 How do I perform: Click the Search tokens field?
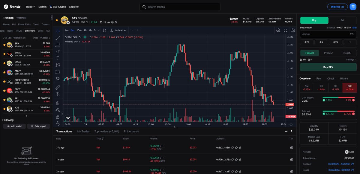[180, 7]
